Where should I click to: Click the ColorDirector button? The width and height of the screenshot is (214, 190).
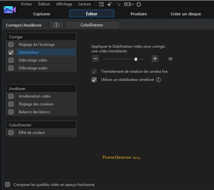coord(92,25)
